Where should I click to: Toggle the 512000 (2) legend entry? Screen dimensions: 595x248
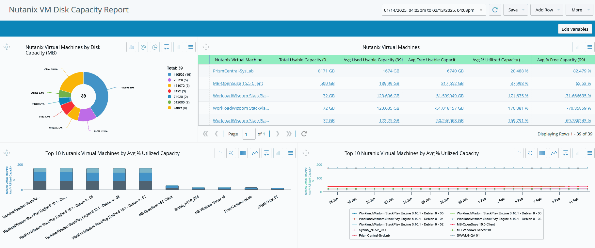coord(179,102)
